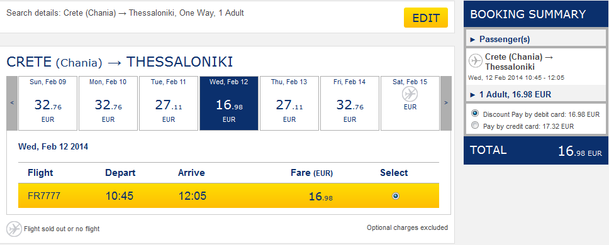The width and height of the screenshot is (609, 245).
Task: Select the Thu, Feb 13 fare tab
Action: [289, 103]
